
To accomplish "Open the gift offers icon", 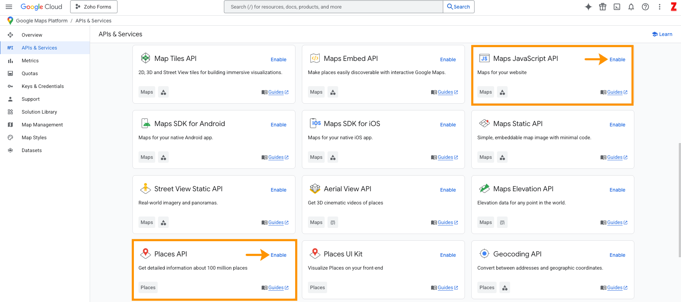I will click(x=603, y=7).
